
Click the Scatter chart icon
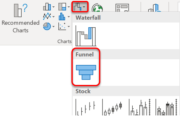[62, 26]
